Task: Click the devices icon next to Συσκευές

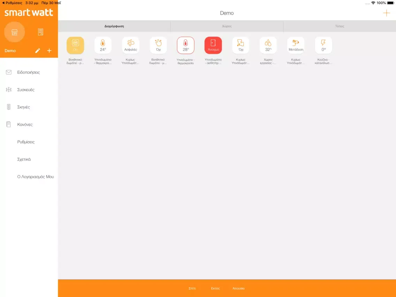Action: [x=9, y=90]
